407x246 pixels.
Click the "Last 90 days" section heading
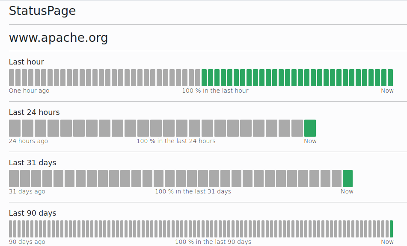[x=33, y=213]
